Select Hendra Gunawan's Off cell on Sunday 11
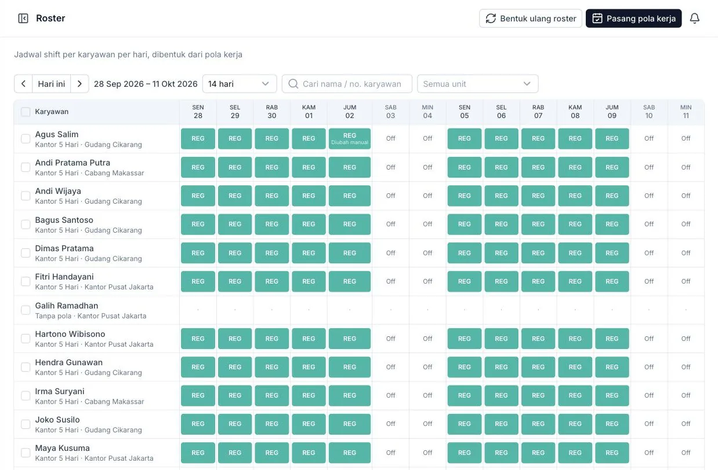Viewport: 718px width, 470px height. point(686,367)
